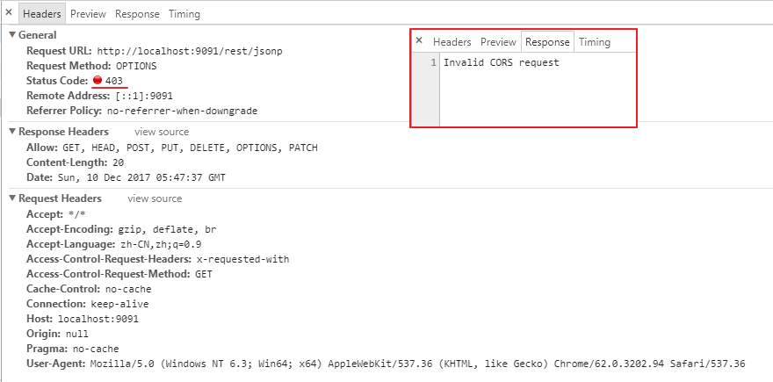View source of Response Headers

[x=162, y=132]
